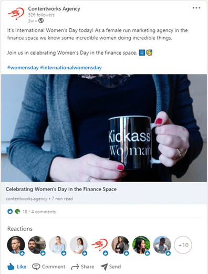The width and height of the screenshot is (208, 274).
Task: Follow the #womensday hashtag
Action: pos(23,68)
